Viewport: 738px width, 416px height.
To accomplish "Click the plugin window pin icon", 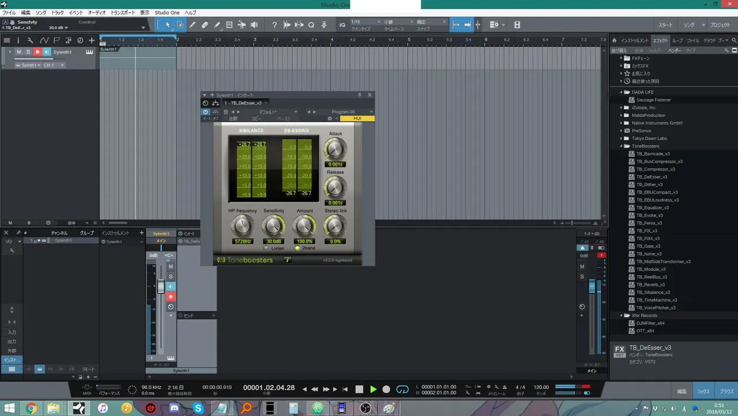I will [x=360, y=94].
